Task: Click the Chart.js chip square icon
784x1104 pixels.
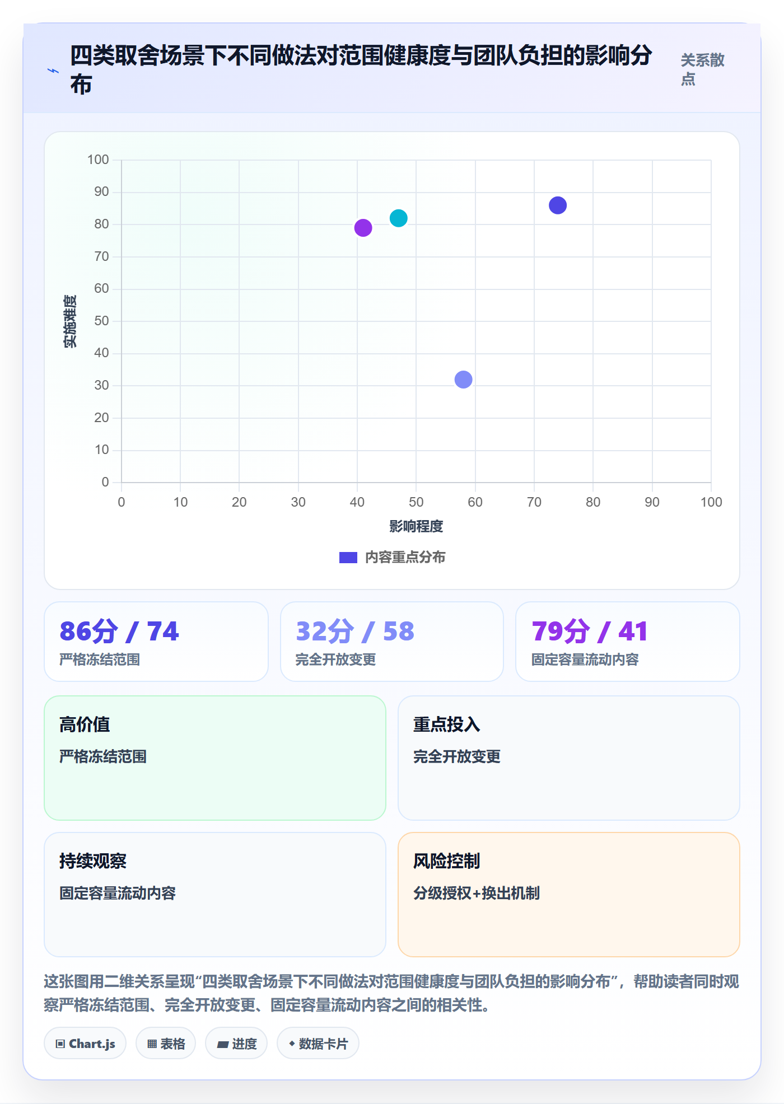Action: pyautogui.click(x=60, y=1044)
